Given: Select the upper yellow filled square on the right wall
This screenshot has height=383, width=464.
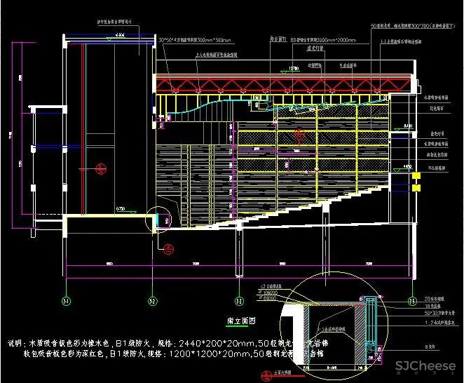Looking at the screenshot, I should coord(416,175).
